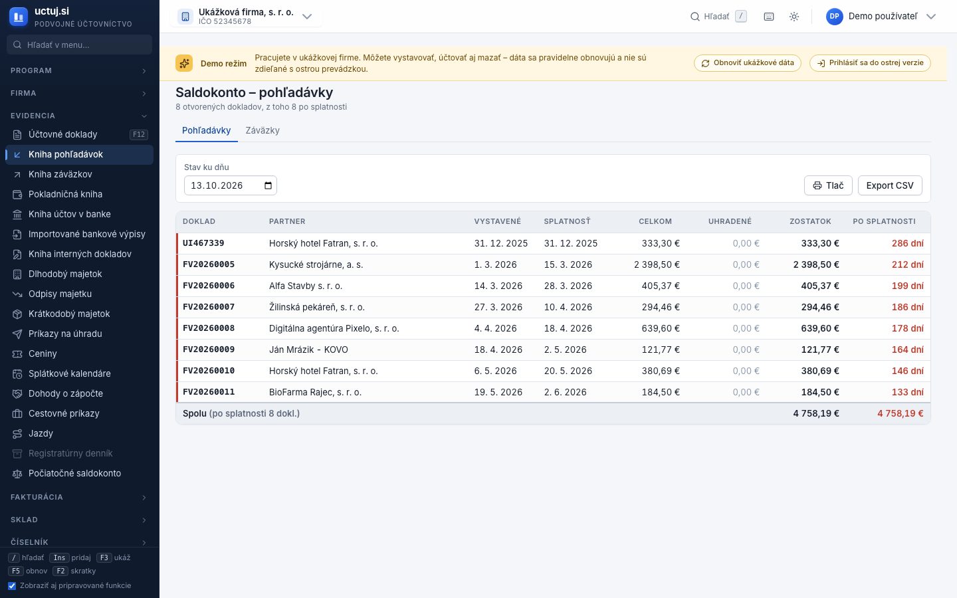Click the Export CSV button

[x=890, y=185]
